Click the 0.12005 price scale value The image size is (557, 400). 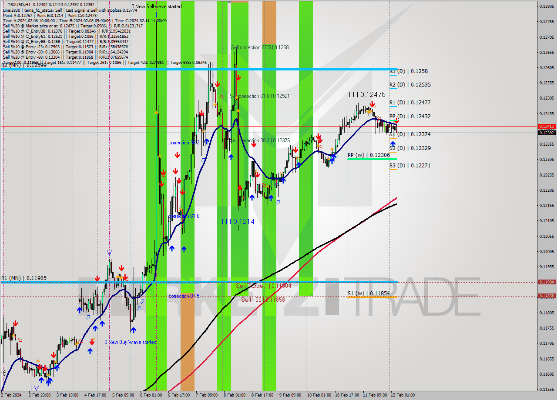[547, 251]
